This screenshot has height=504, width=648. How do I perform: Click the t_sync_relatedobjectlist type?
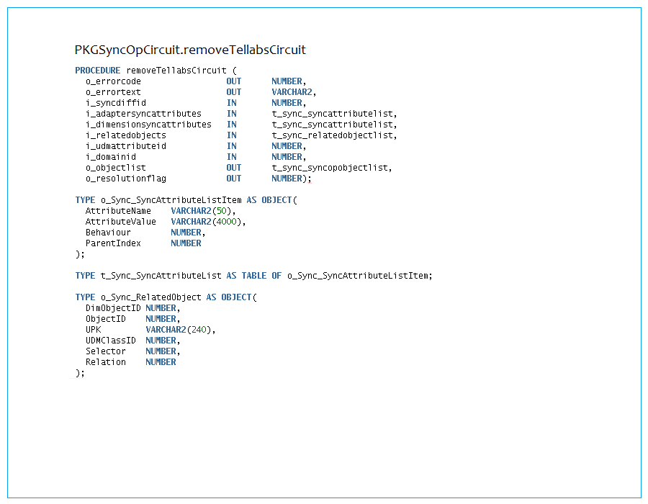(x=334, y=135)
